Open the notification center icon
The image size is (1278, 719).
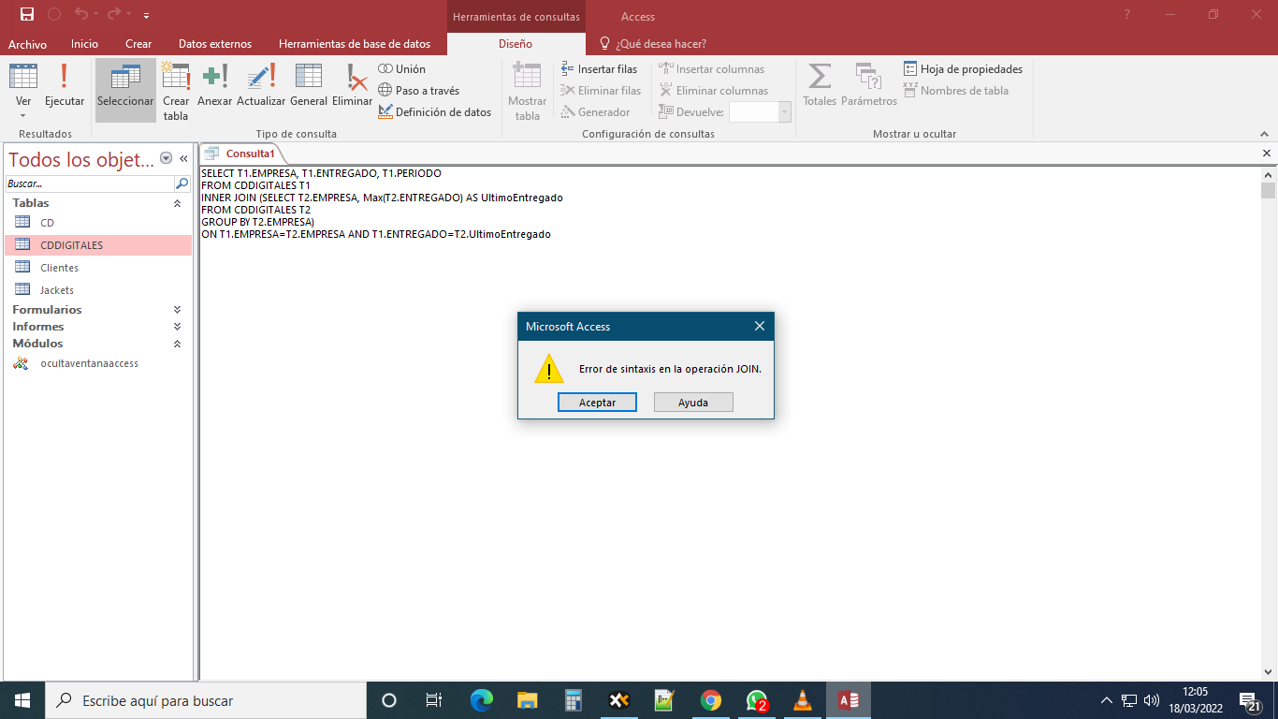tap(1250, 700)
